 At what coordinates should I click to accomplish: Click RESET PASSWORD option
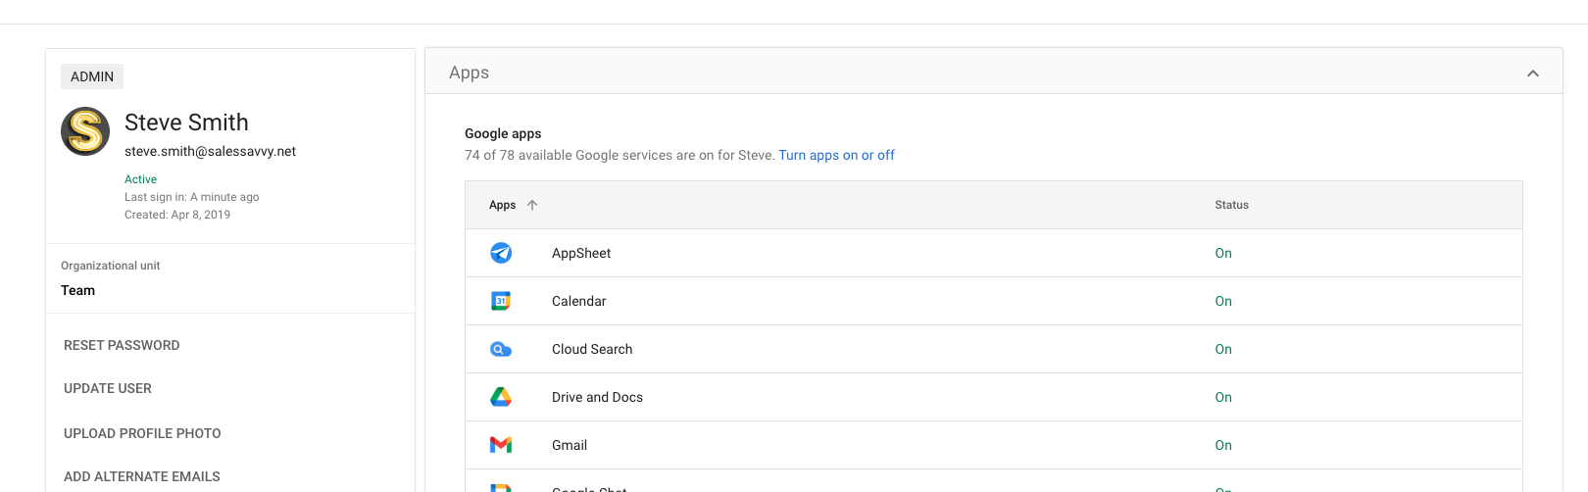click(122, 345)
